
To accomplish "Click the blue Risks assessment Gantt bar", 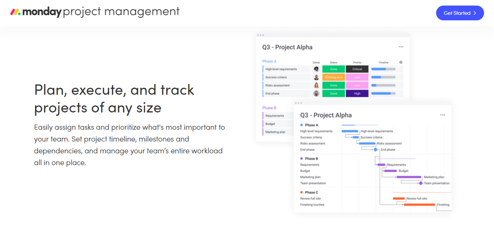I will coord(368,144).
